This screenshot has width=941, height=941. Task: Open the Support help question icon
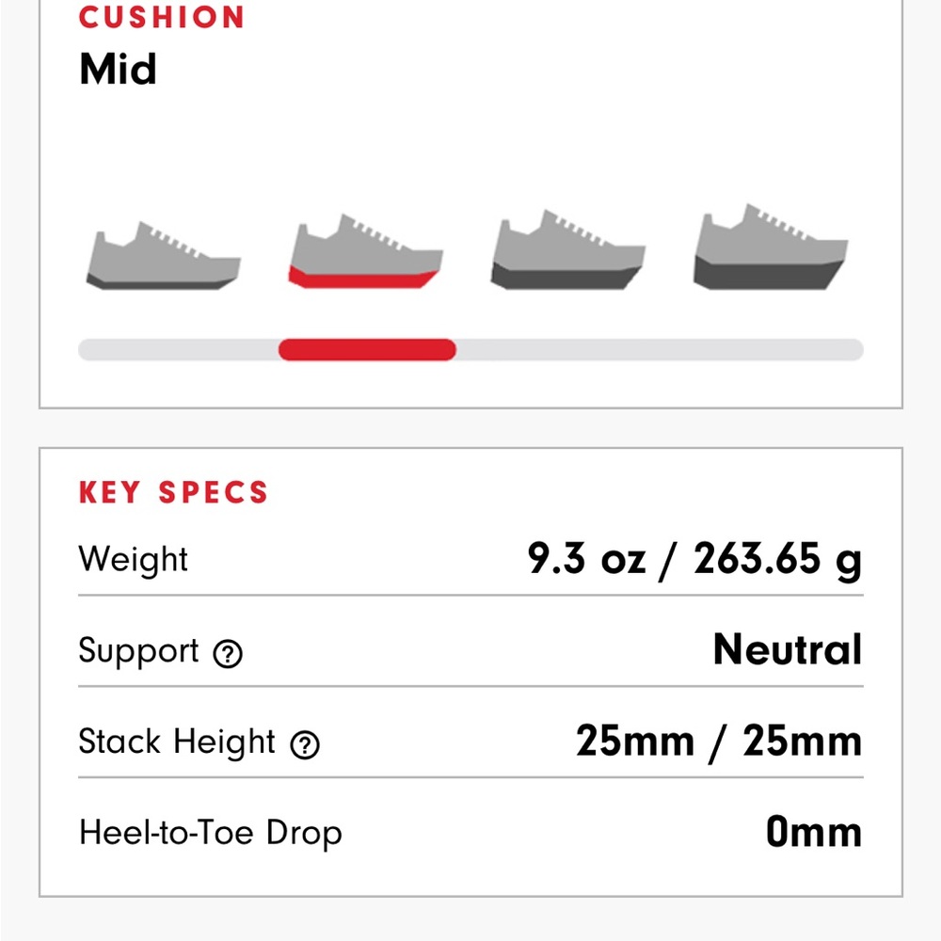tap(228, 654)
